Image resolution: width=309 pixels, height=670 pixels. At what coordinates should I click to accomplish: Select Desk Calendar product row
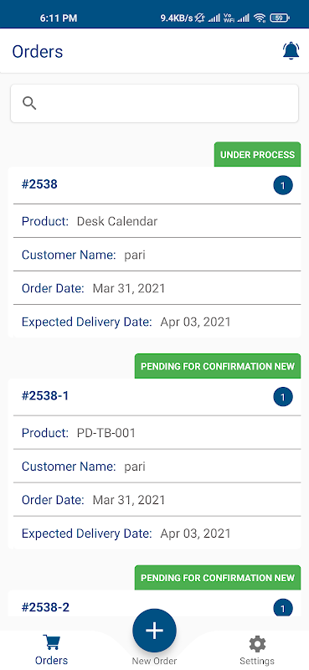pos(157,221)
